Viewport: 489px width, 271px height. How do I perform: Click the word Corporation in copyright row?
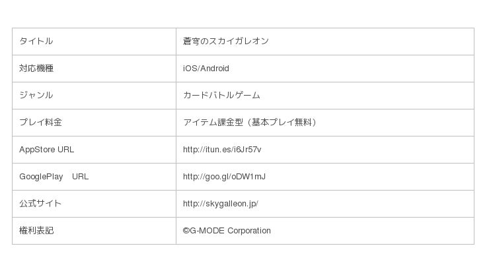click(x=249, y=231)
